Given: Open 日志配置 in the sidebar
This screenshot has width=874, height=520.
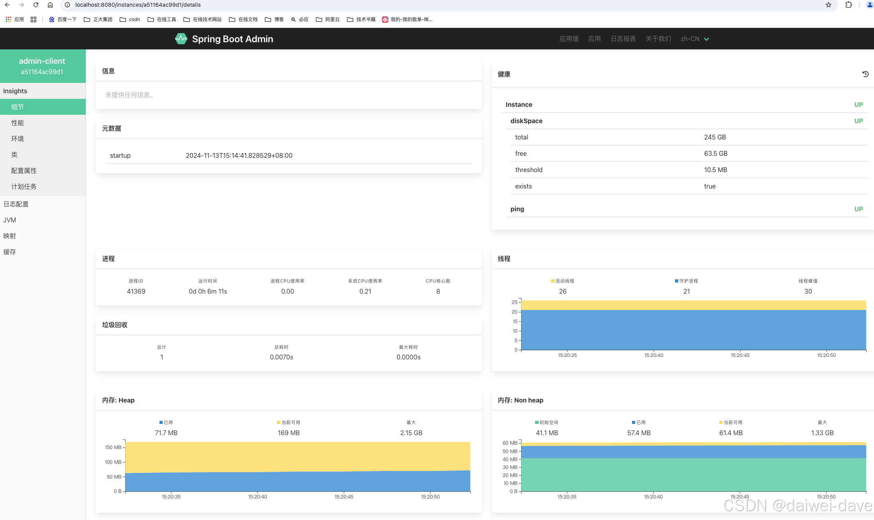Looking at the screenshot, I should click(43, 204).
